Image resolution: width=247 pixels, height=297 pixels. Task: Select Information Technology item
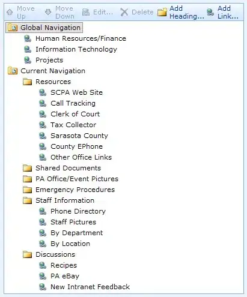(x=76, y=49)
